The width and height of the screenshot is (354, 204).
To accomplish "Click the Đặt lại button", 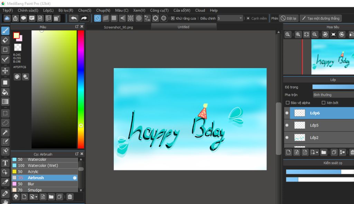I will (288, 18).
